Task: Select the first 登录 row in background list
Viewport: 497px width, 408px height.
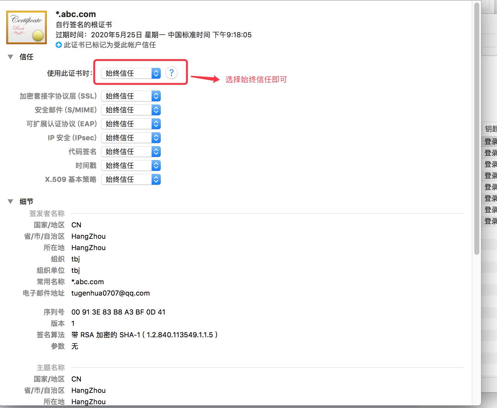Action: tap(490, 141)
